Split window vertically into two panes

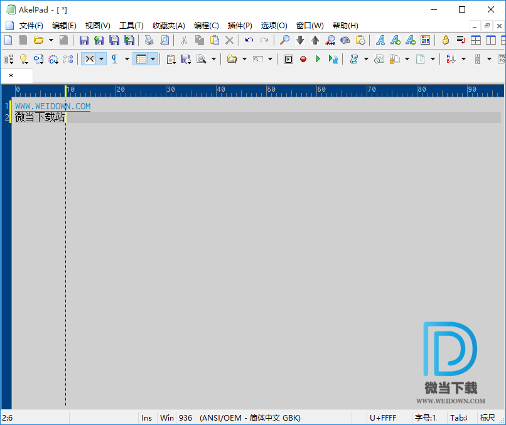tap(491, 40)
